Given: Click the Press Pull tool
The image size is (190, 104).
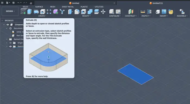Looking at the screenshot, I should pyautogui.click(x=70, y=12).
